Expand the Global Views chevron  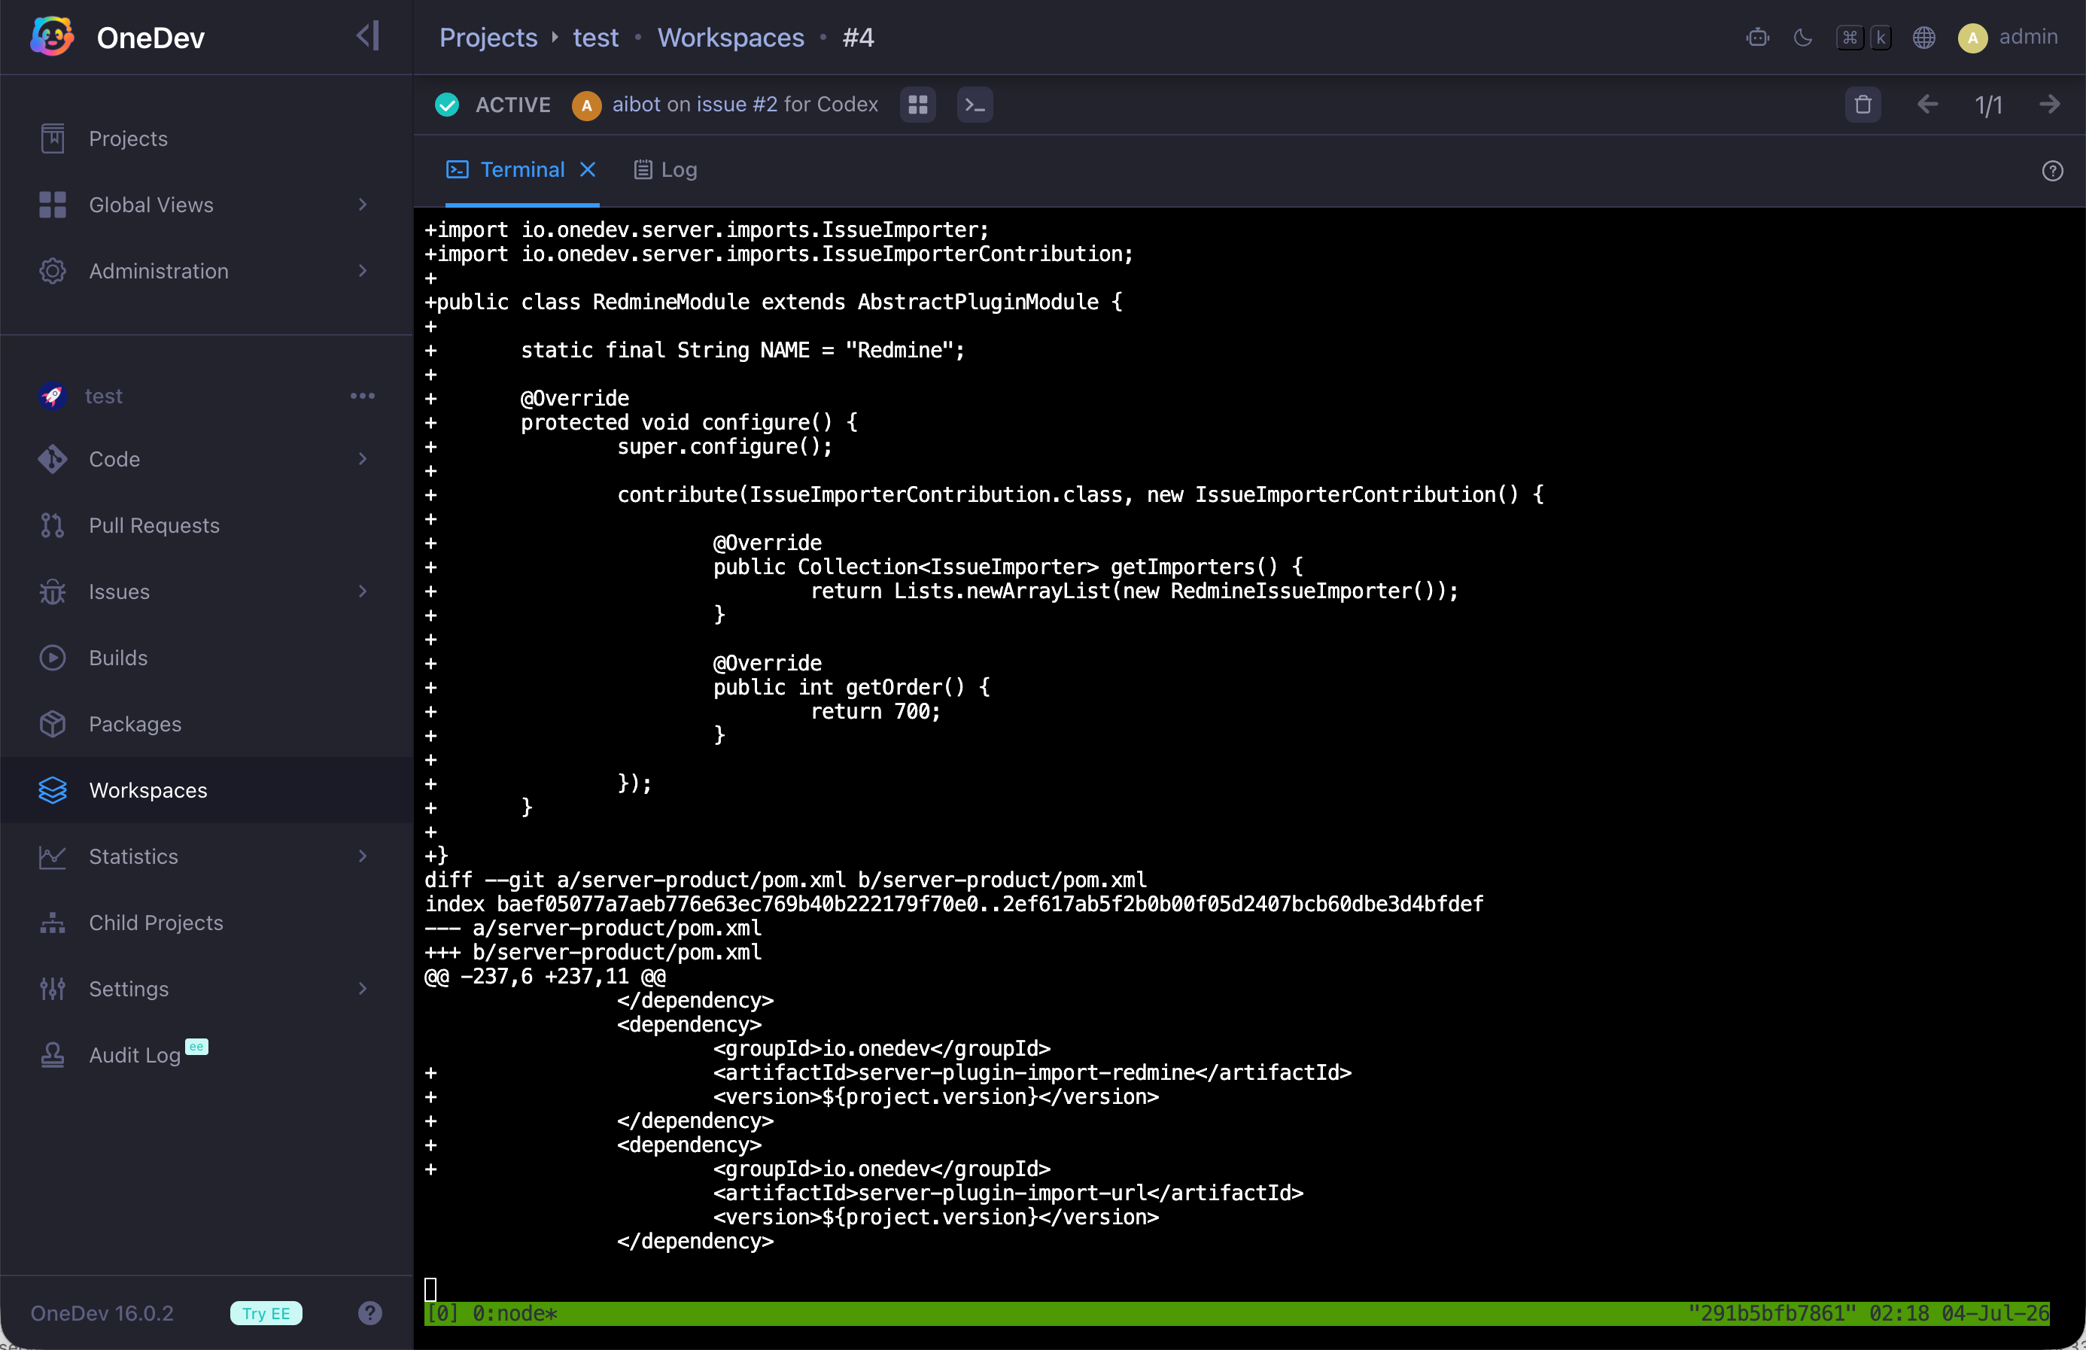[x=362, y=204]
